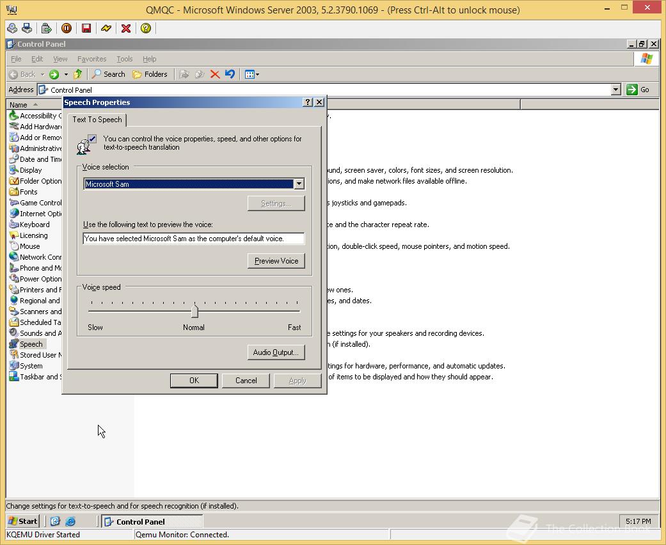Click the green Forward arrow icon
The image size is (666, 545).
[x=54, y=74]
